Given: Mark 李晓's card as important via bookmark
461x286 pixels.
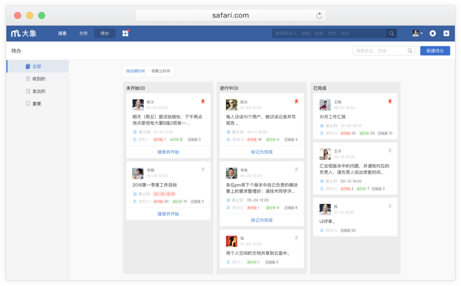Looking at the screenshot, I should [x=203, y=170].
